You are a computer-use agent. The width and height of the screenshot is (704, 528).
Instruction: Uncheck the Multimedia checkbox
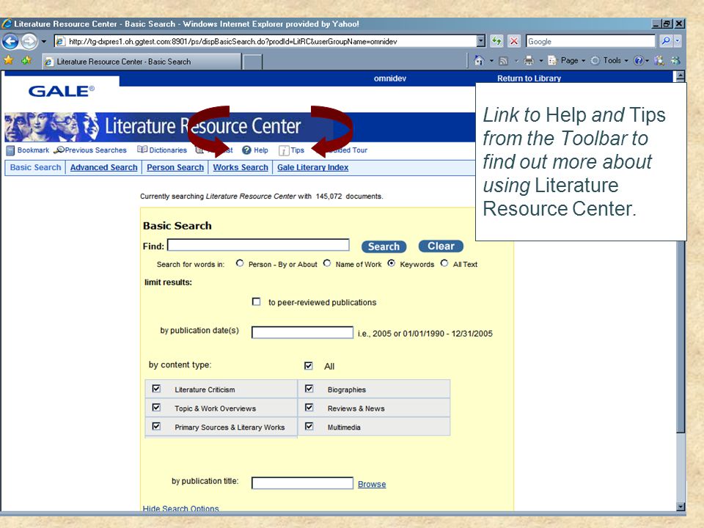(309, 426)
